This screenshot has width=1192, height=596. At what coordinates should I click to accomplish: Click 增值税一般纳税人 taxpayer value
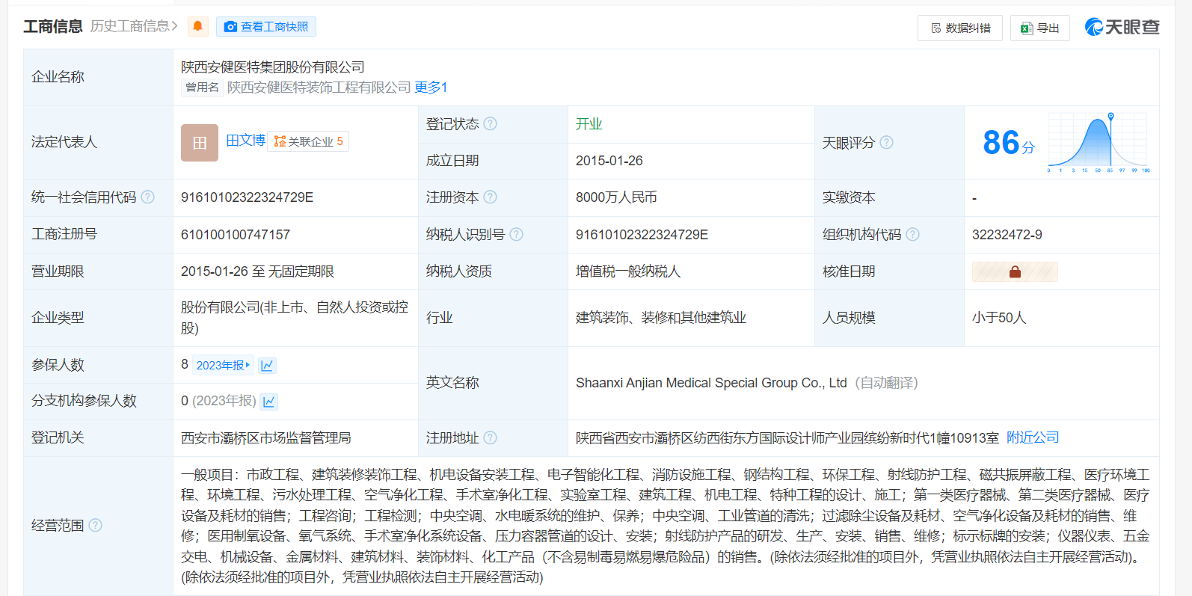pyautogui.click(x=628, y=271)
